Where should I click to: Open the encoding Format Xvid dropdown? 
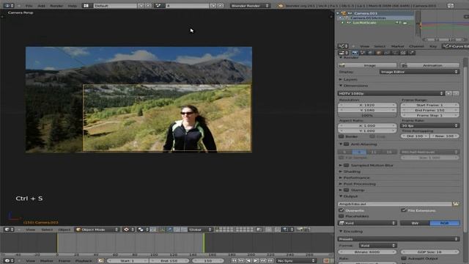click(378, 246)
